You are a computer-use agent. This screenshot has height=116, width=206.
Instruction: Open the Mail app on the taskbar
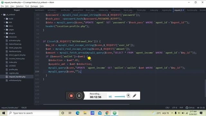click(x=100, y=113)
